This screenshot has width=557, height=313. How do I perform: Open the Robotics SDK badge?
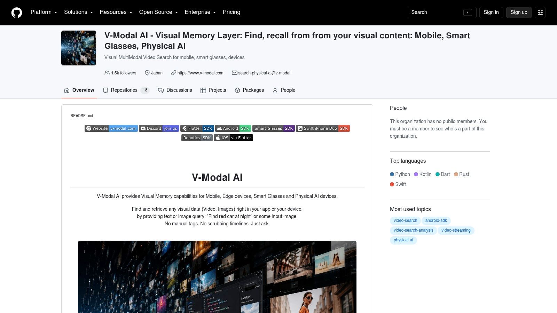(197, 138)
